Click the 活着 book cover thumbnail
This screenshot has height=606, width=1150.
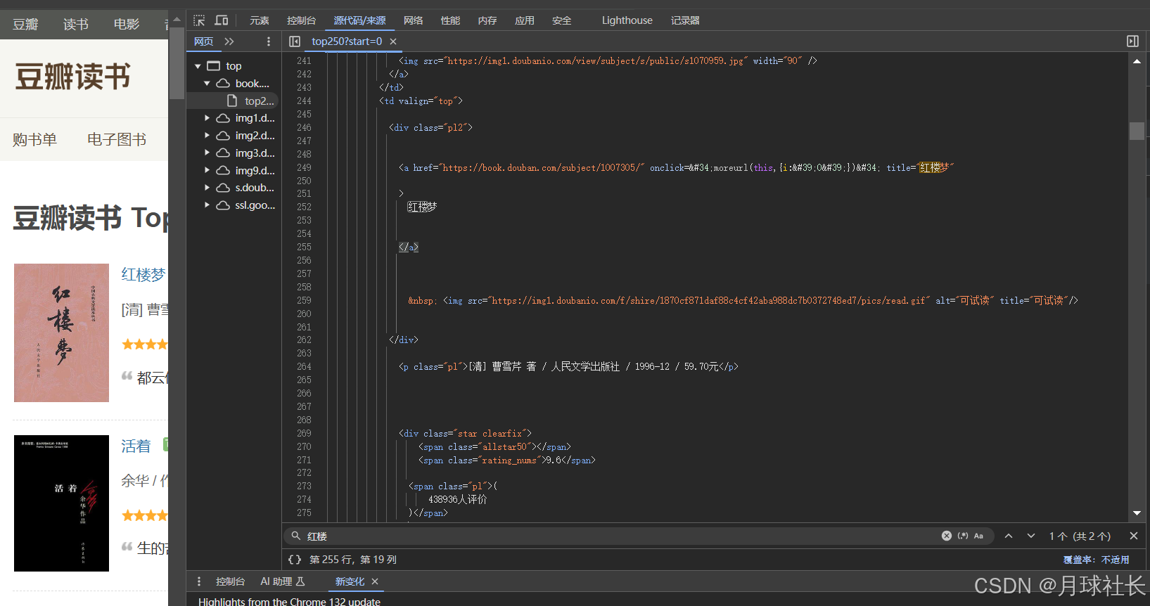(61, 503)
